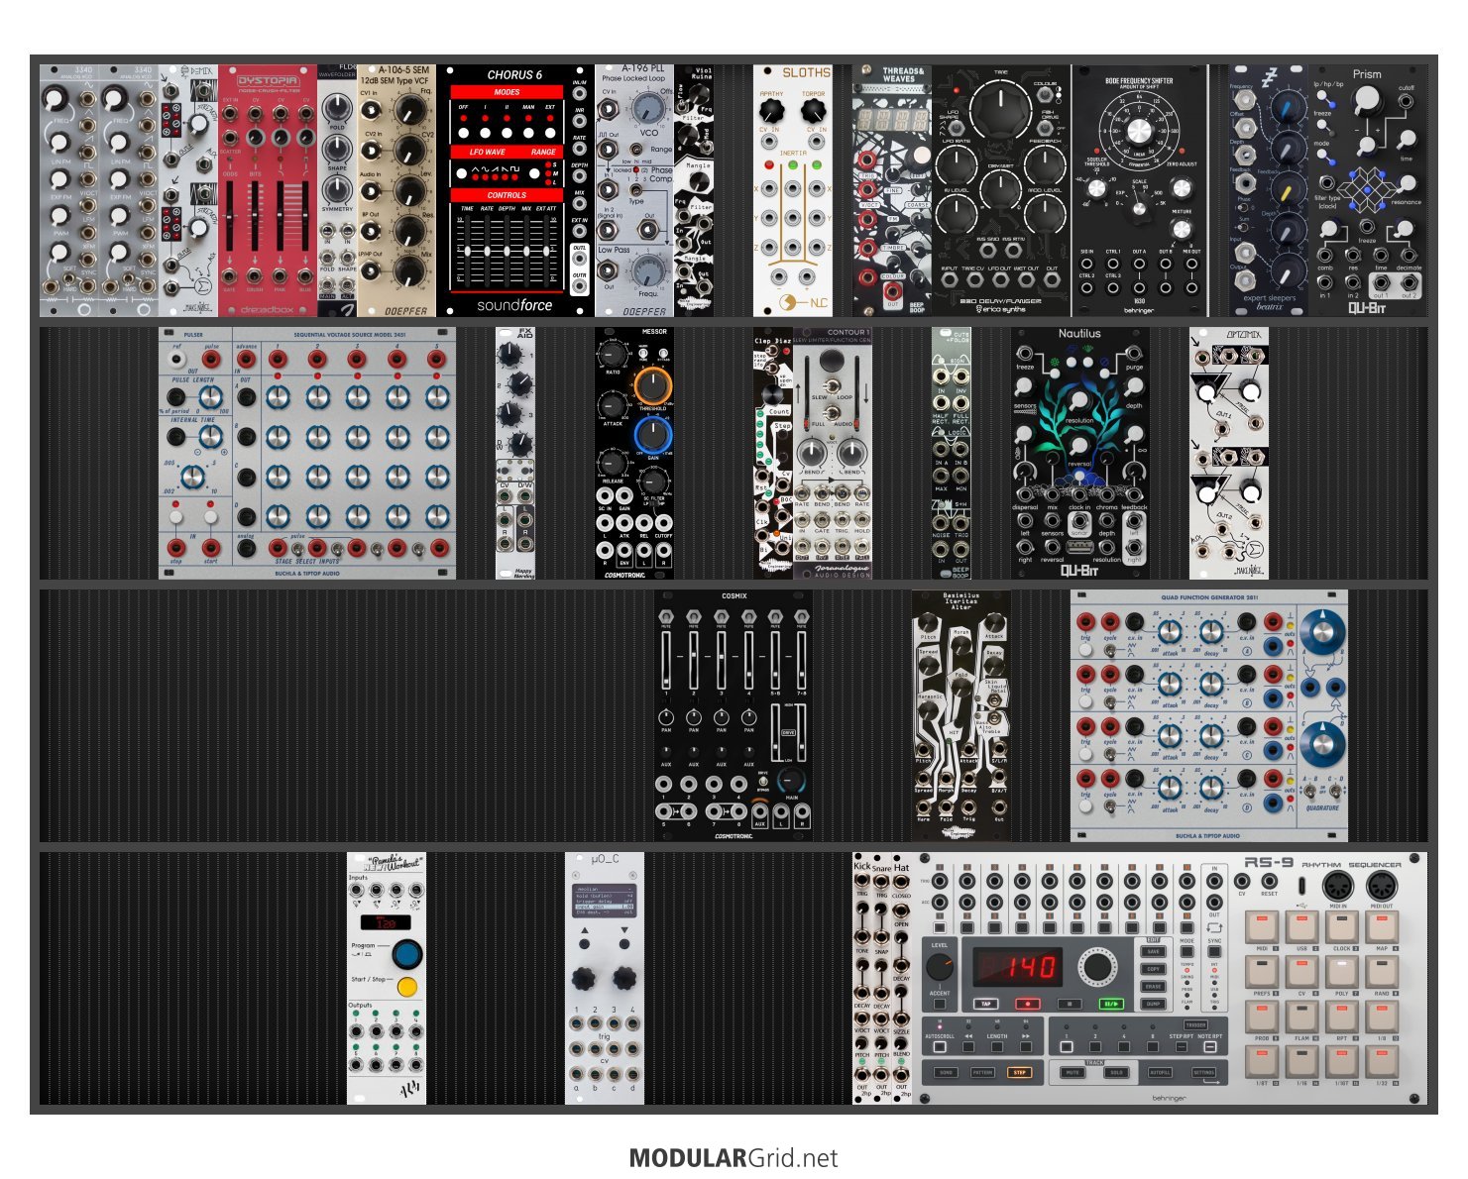
Task: Click the Cosmix MAIN knob
Action: coord(790,783)
